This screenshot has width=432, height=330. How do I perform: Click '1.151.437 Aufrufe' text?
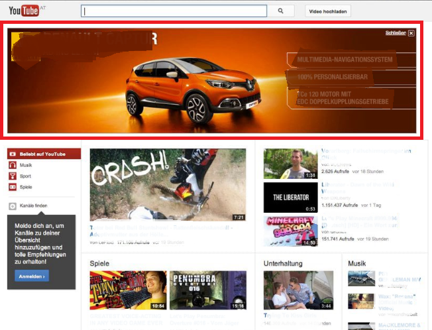pos(340,205)
